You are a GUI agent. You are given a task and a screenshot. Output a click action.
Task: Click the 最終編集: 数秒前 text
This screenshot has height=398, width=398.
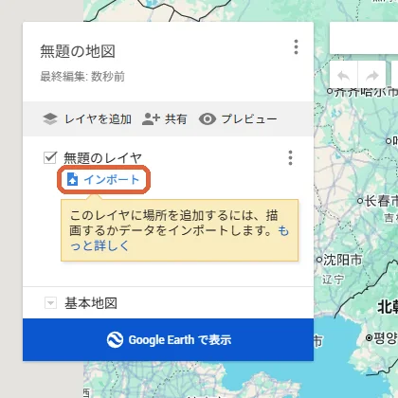point(82,77)
